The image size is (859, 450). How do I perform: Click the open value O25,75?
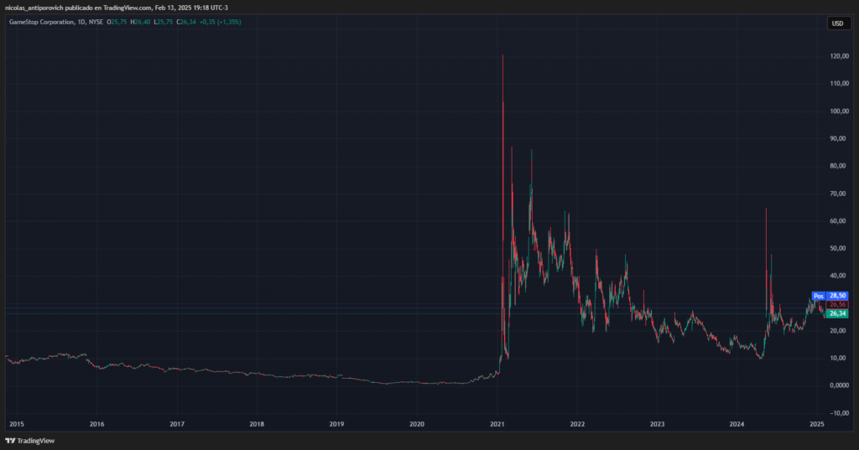coord(117,22)
